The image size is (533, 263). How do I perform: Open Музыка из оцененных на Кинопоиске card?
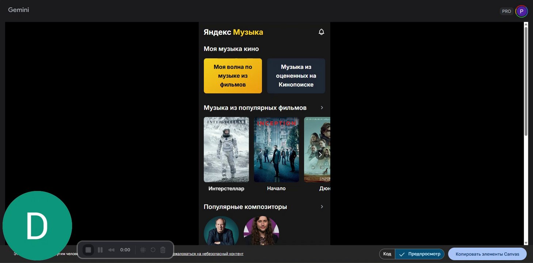pyautogui.click(x=296, y=76)
